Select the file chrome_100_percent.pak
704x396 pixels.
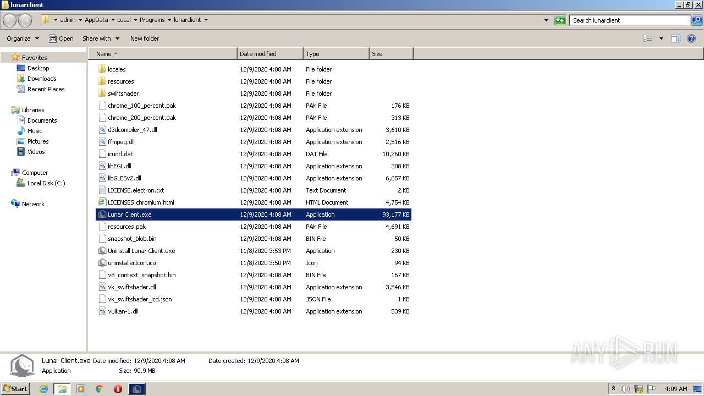coord(142,106)
